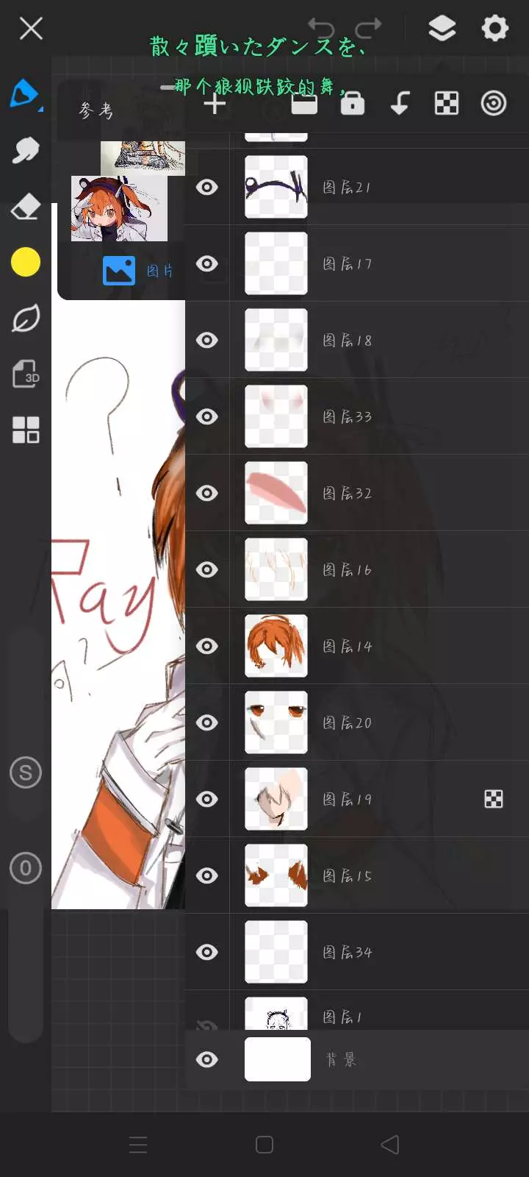Select the eraser tool
529x1177 pixels.
[26, 207]
